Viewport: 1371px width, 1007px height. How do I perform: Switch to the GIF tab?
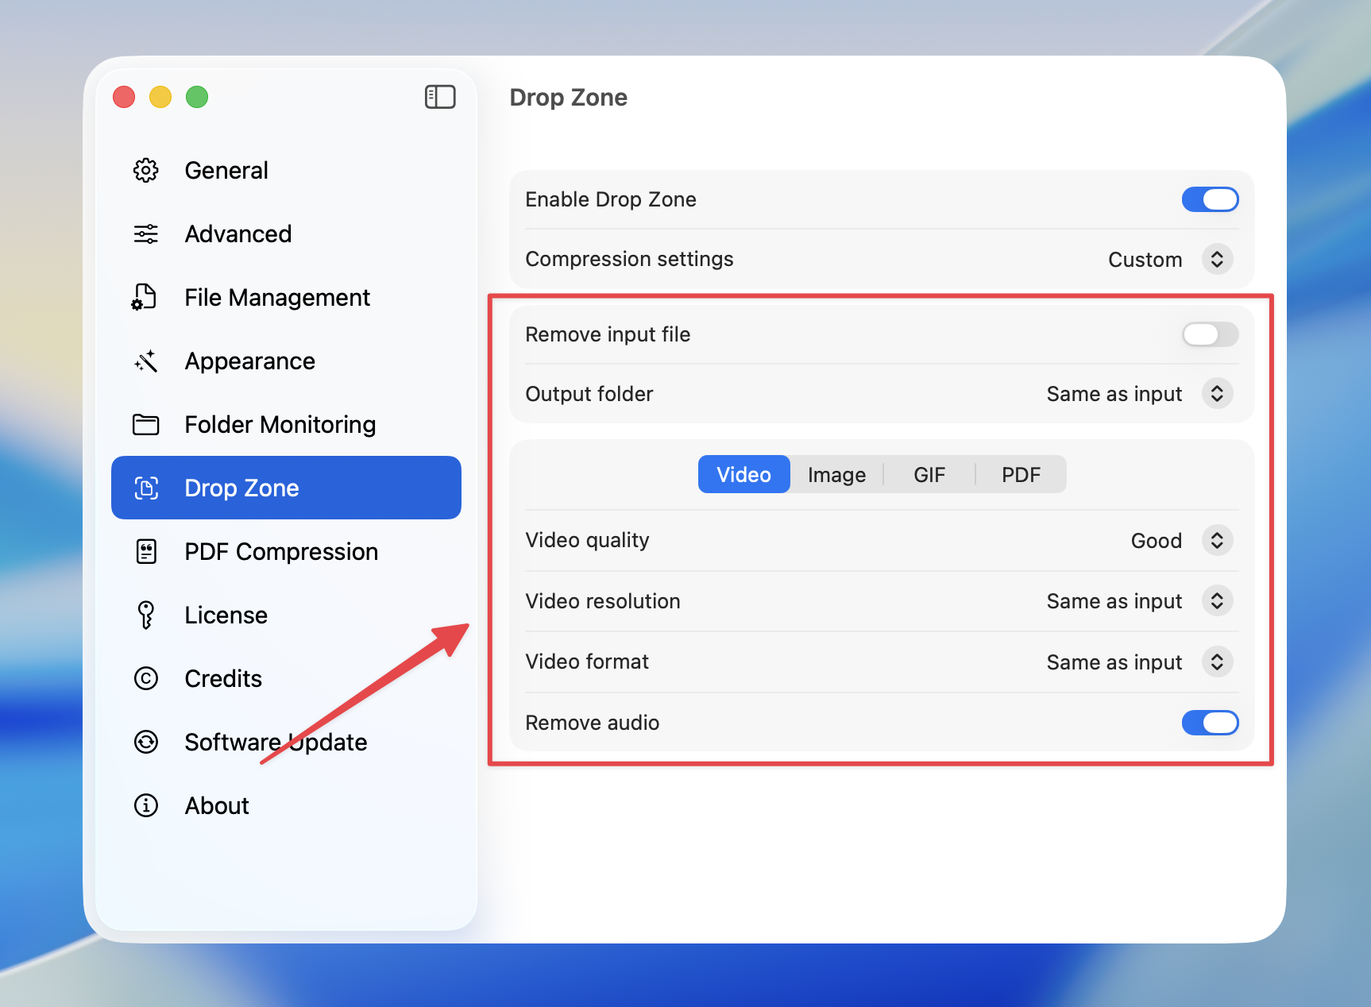tap(929, 474)
